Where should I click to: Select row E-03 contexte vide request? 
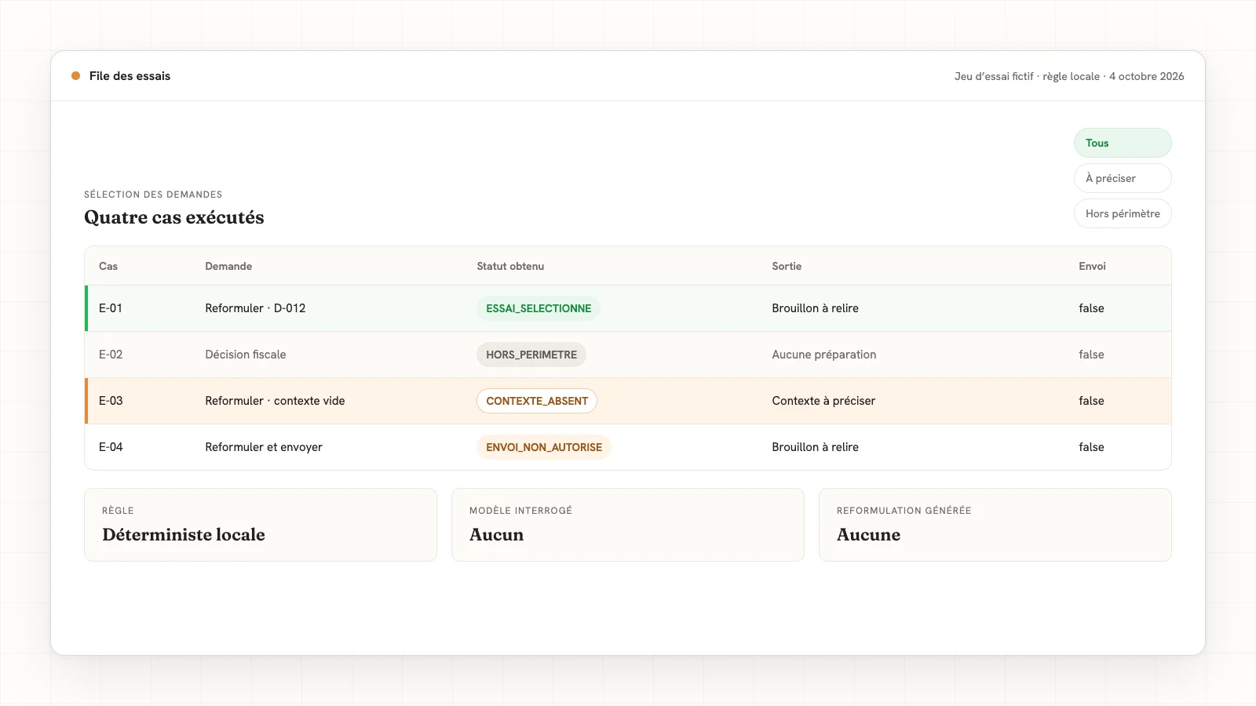[628, 401]
